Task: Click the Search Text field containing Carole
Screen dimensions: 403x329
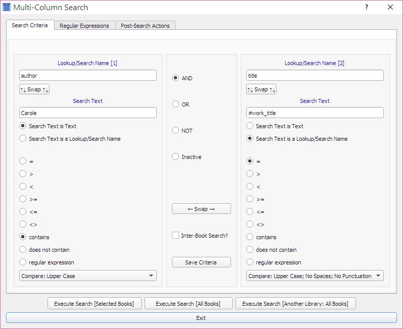Action: point(87,113)
